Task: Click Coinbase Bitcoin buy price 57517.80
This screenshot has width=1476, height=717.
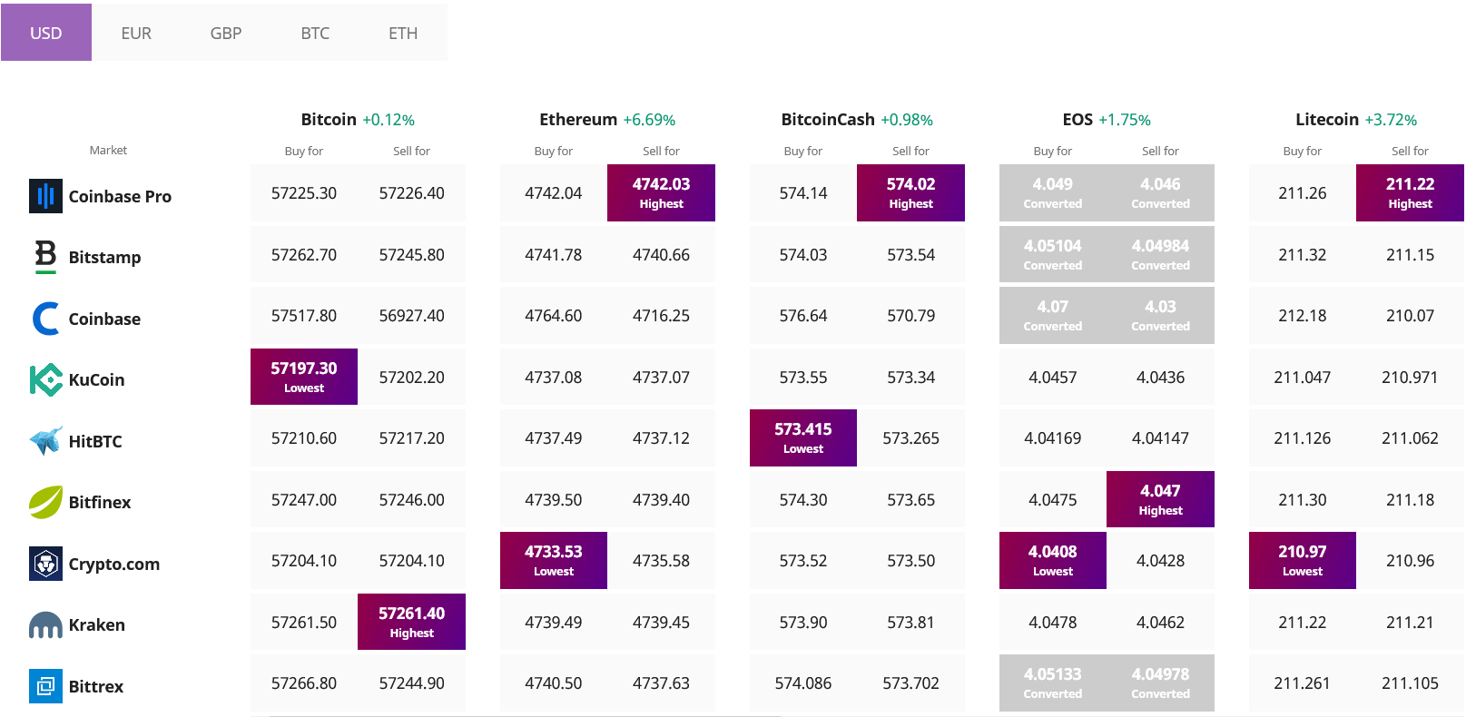Action: click(304, 316)
